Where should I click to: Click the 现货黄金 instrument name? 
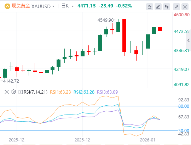pos(21,6)
